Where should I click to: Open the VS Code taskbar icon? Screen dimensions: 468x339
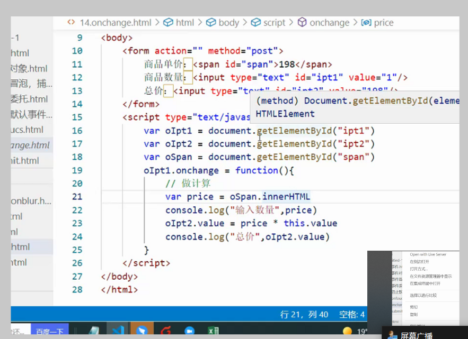click(118, 331)
